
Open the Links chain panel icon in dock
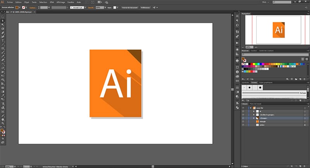(237, 81)
